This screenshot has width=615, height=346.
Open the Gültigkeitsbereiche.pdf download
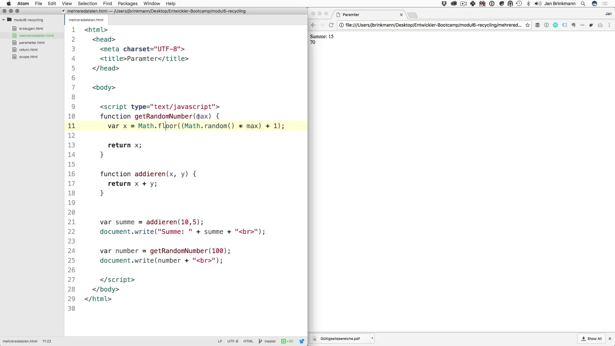tap(340, 339)
